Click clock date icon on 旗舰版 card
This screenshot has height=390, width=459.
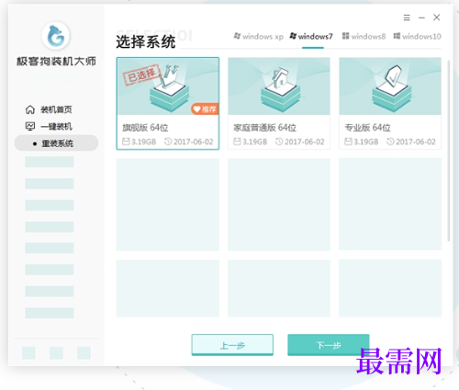168,142
